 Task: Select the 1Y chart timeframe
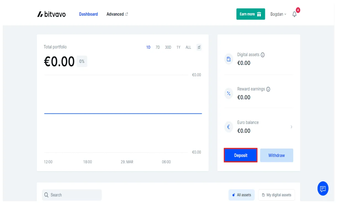178,47
